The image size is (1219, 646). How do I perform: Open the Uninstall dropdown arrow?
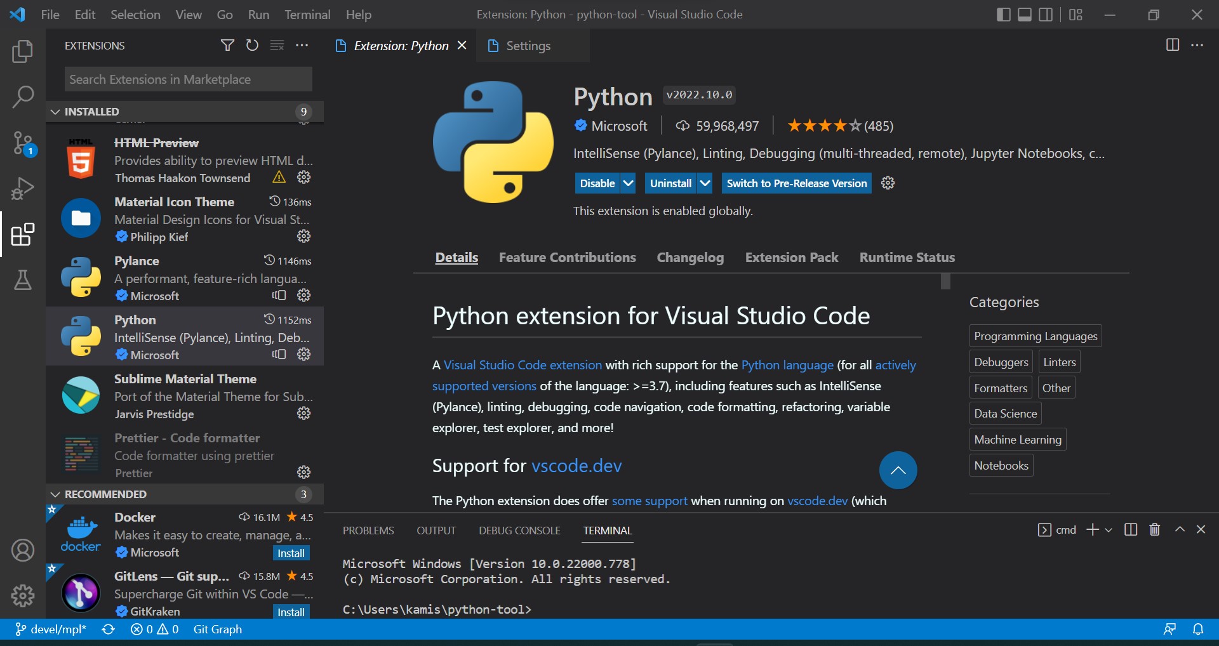[x=703, y=183]
